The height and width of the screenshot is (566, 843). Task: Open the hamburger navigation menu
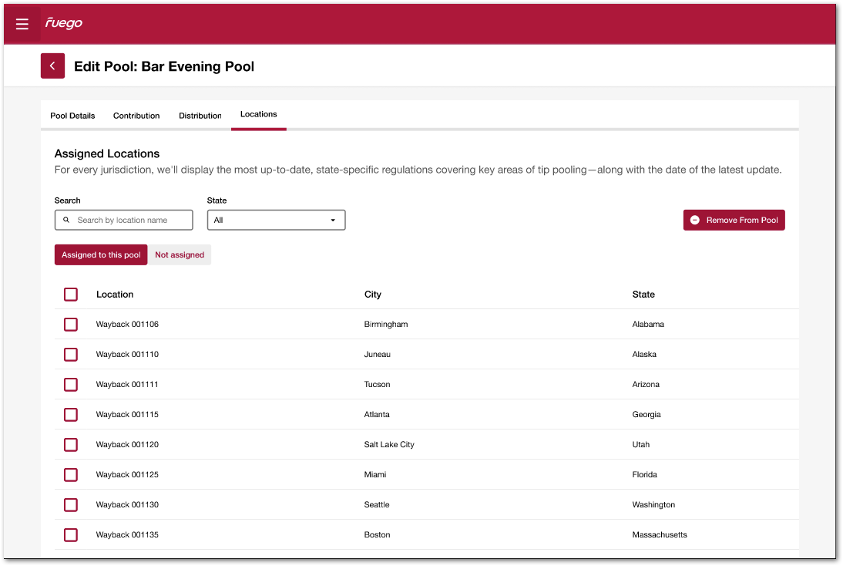[22, 24]
